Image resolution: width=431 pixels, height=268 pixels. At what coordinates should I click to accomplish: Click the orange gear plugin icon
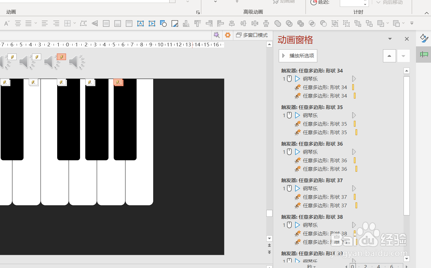[228, 35]
